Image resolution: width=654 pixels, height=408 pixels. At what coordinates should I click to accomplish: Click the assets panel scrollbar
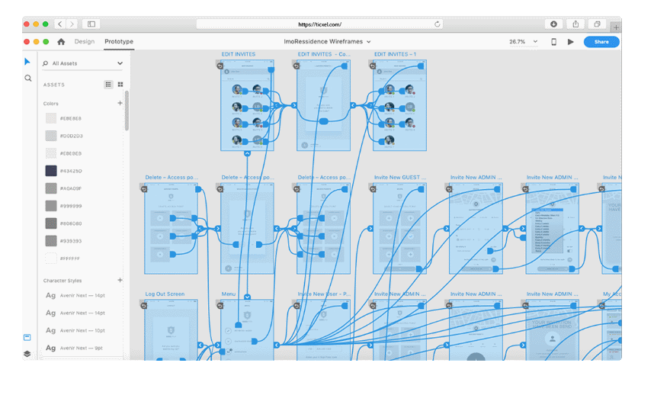(127, 111)
